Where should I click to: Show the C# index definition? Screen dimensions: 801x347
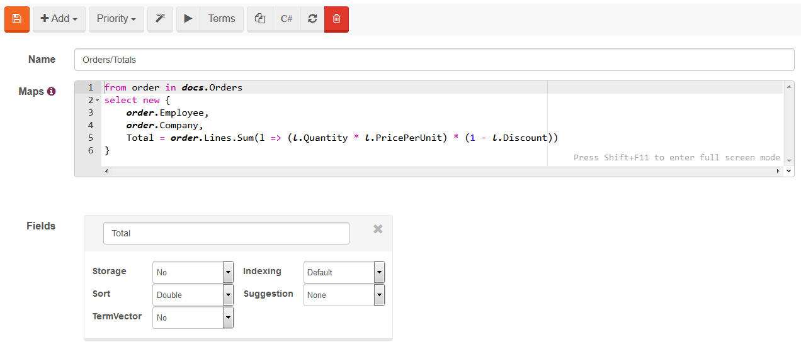coord(287,19)
